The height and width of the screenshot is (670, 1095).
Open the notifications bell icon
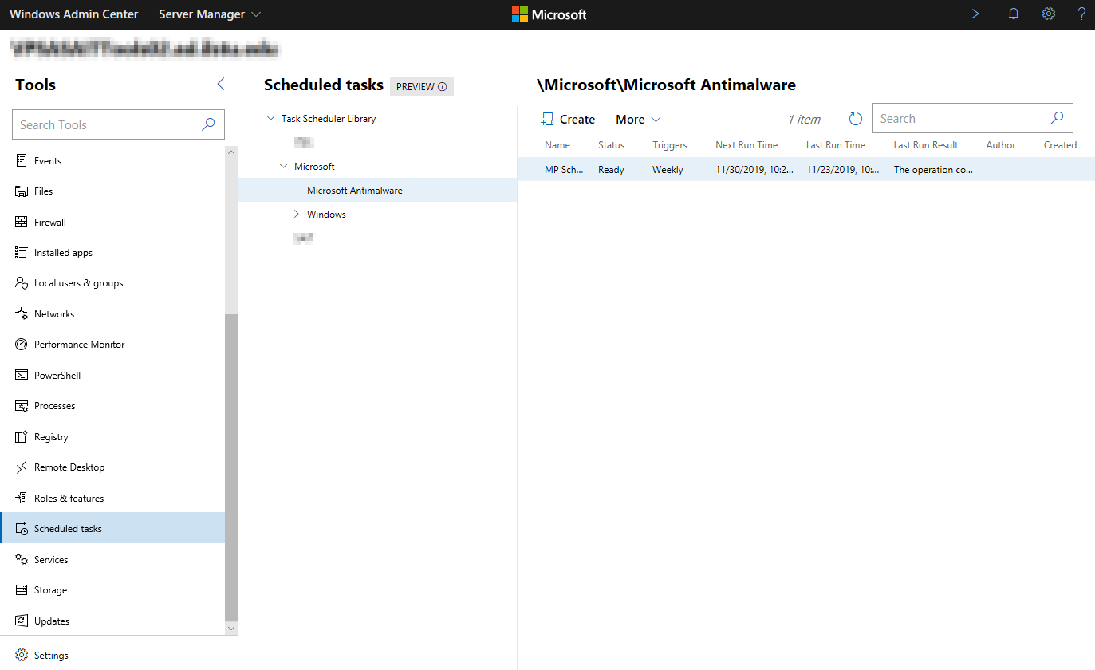tap(1014, 14)
